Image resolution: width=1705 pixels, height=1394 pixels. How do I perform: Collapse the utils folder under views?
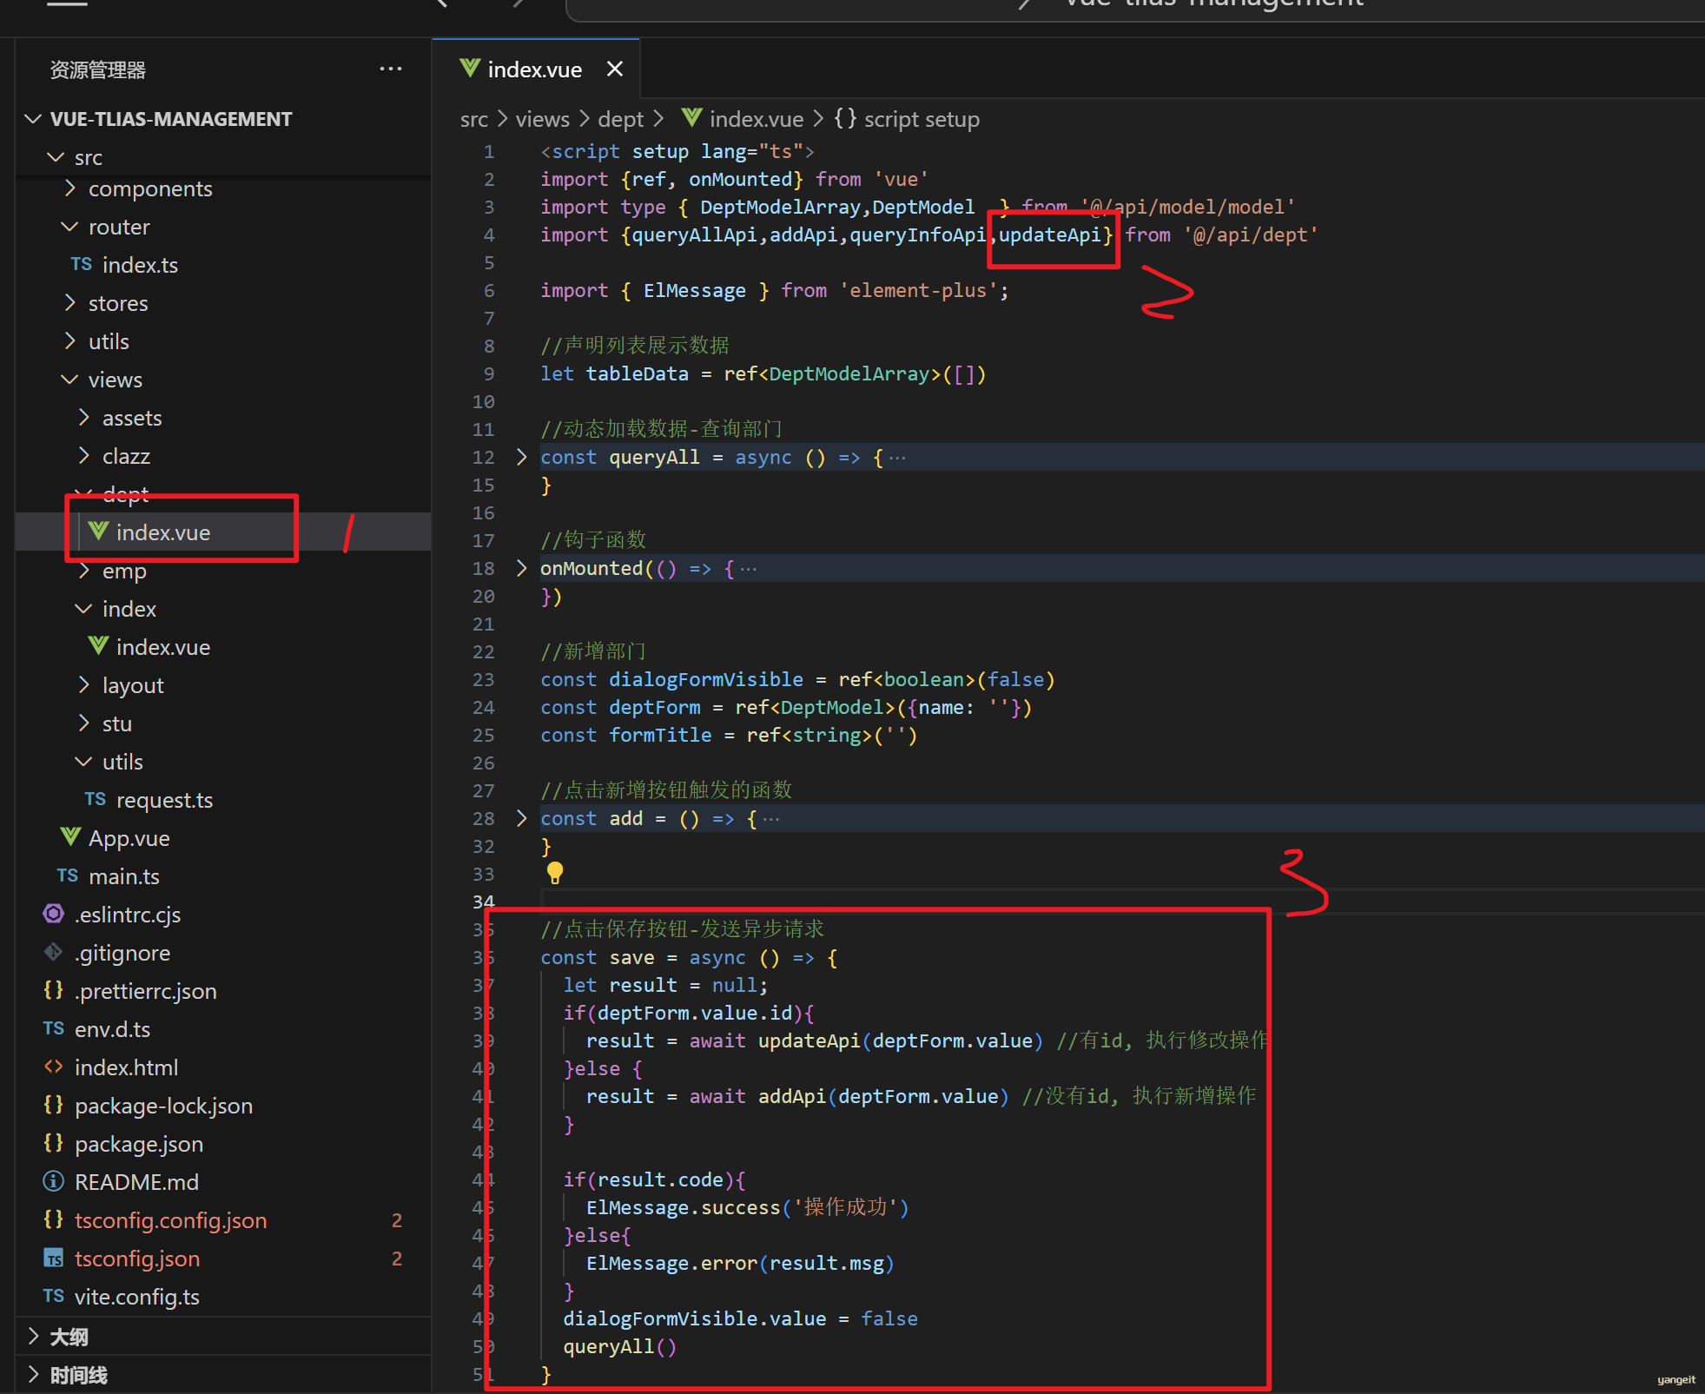click(84, 762)
